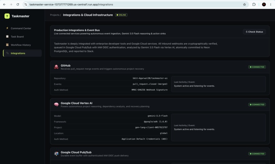
Task: Click the Pub/Sub CONNECTED badge
Action: pyautogui.click(x=257, y=154)
